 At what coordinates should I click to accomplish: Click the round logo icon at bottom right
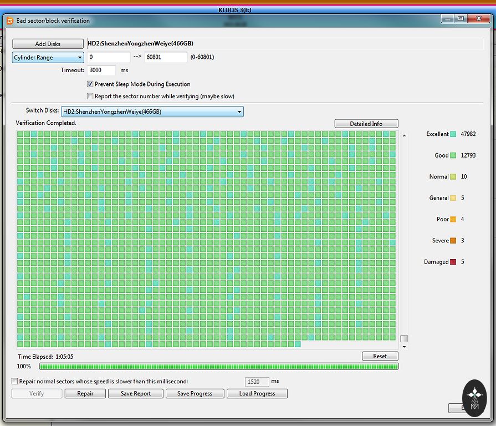click(x=474, y=398)
